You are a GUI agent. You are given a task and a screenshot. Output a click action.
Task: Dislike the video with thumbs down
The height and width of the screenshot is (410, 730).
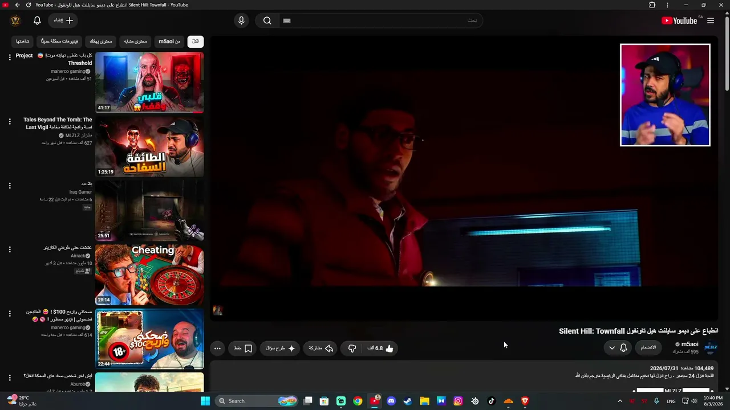pyautogui.click(x=352, y=348)
